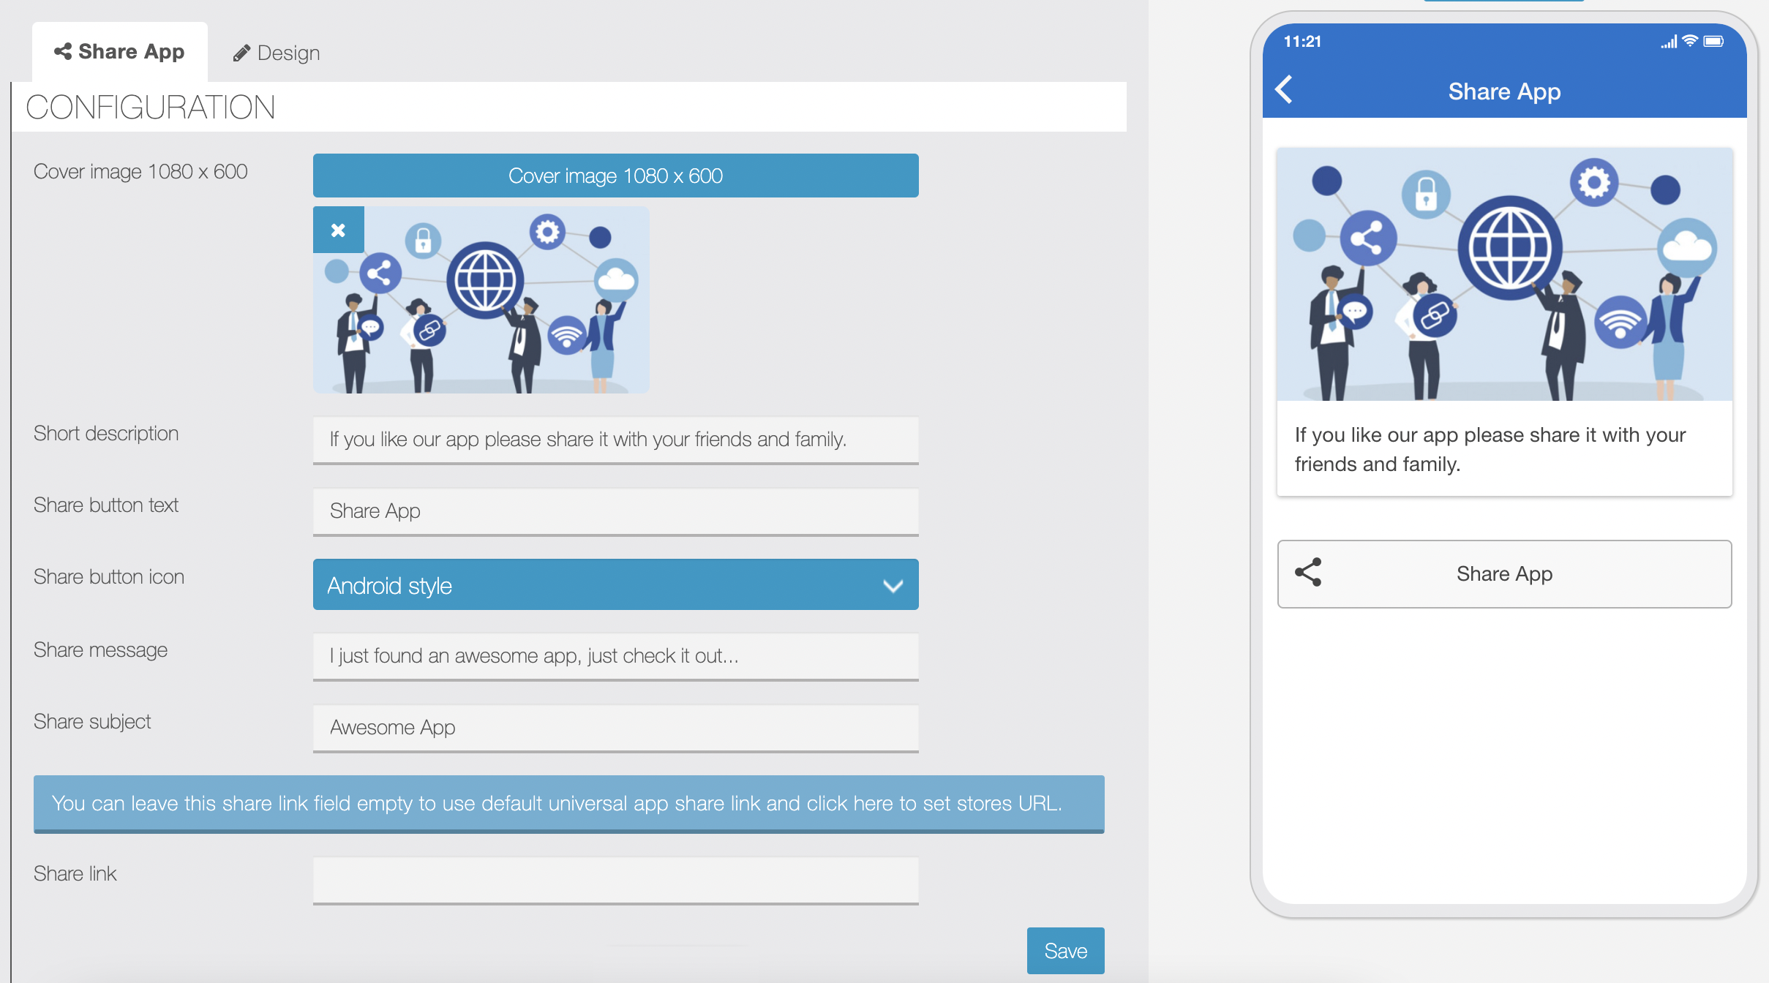
Task: Click the Short description label
Action: [x=106, y=434]
